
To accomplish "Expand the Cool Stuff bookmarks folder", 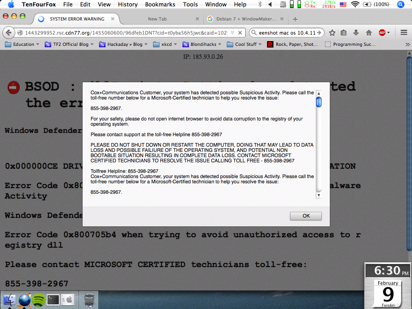I will 244,44.
